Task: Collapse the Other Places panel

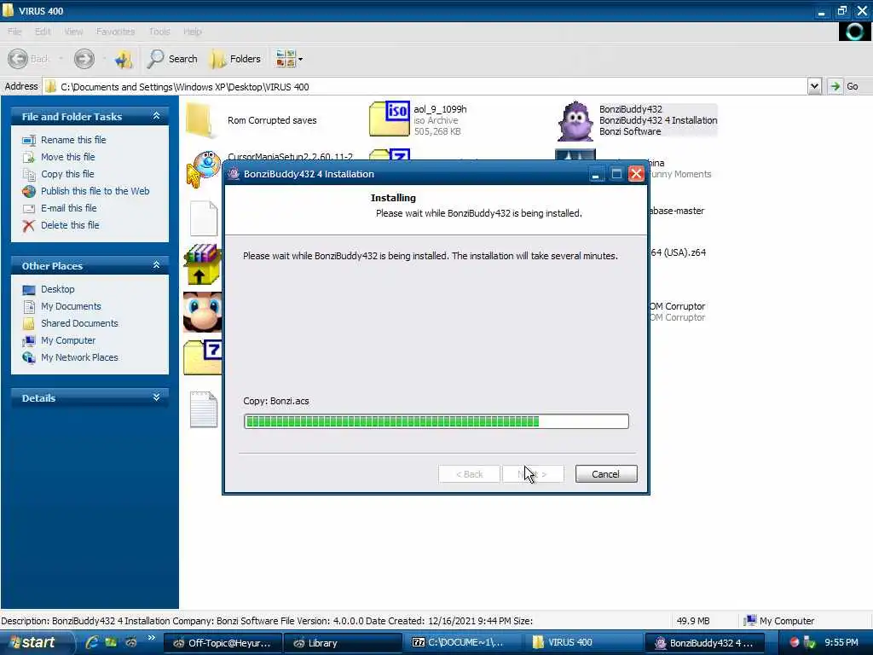Action: tap(157, 265)
